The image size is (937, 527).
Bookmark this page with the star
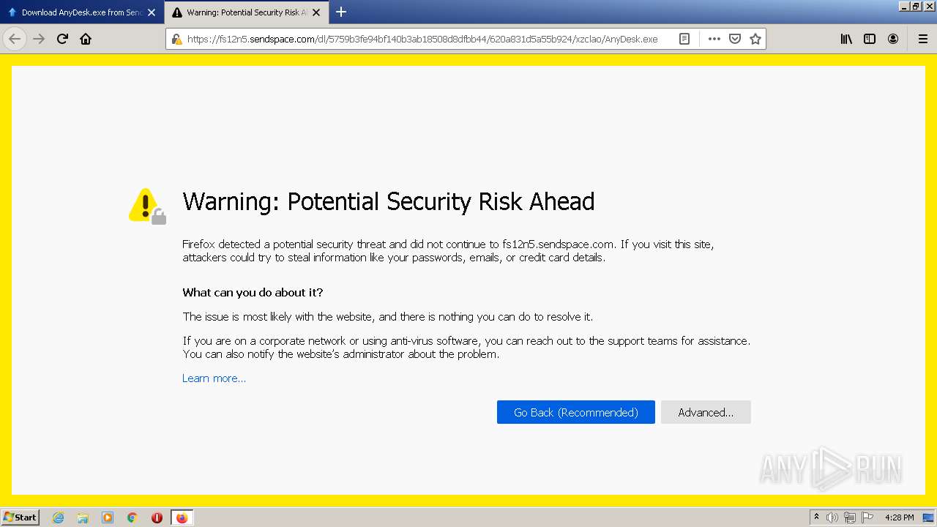point(755,39)
